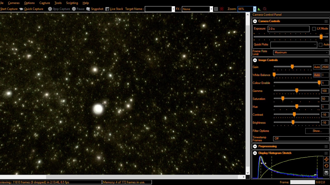This screenshot has height=185, width=330.
Task: Open Camera Controls section grip menu
Action: pos(326,21)
